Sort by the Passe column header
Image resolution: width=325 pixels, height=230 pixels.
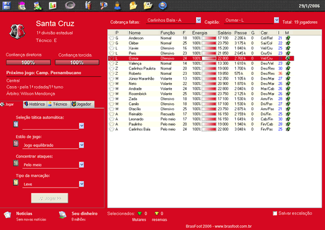(x=241, y=32)
